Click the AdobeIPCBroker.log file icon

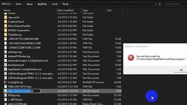(6, 56)
